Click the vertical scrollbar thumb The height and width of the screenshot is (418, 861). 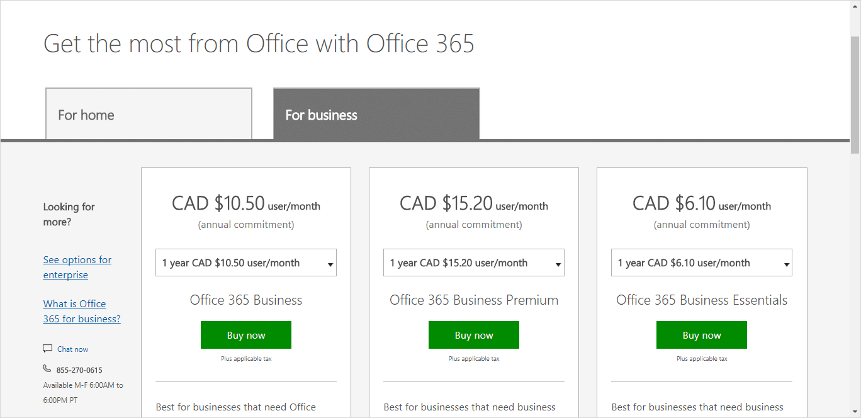point(855,94)
